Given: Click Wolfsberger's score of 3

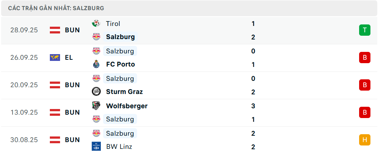Looking at the screenshot, I should [x=253, y=106].
